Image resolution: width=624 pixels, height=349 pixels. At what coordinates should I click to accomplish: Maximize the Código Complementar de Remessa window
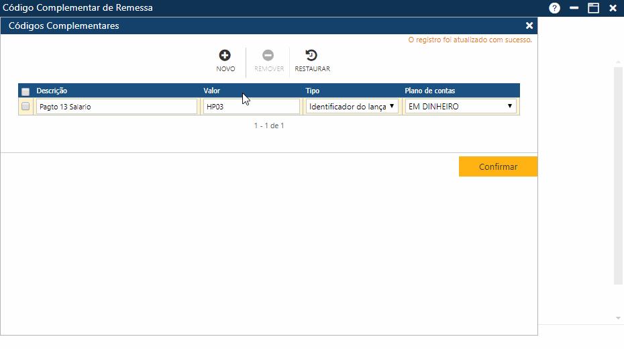tap(593, 8)
